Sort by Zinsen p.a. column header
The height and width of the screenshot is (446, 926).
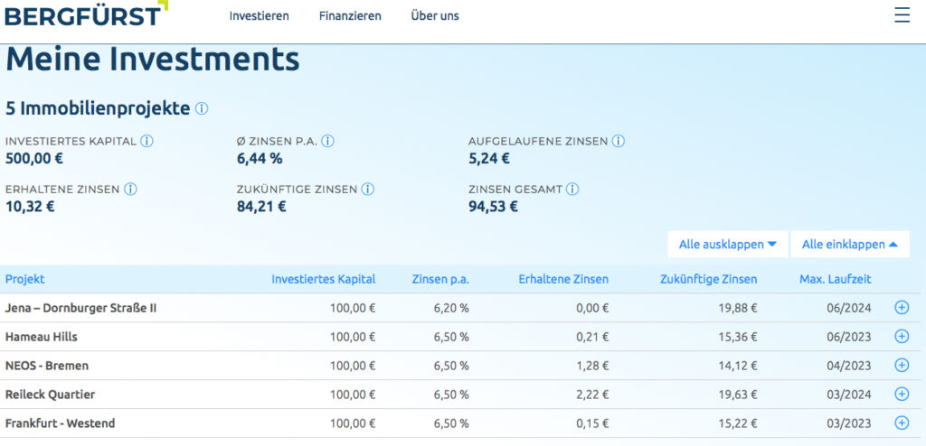(440, 280)
